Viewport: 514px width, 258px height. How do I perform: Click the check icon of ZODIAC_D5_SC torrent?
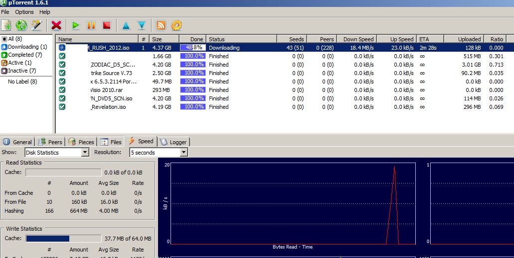point(62,65)
